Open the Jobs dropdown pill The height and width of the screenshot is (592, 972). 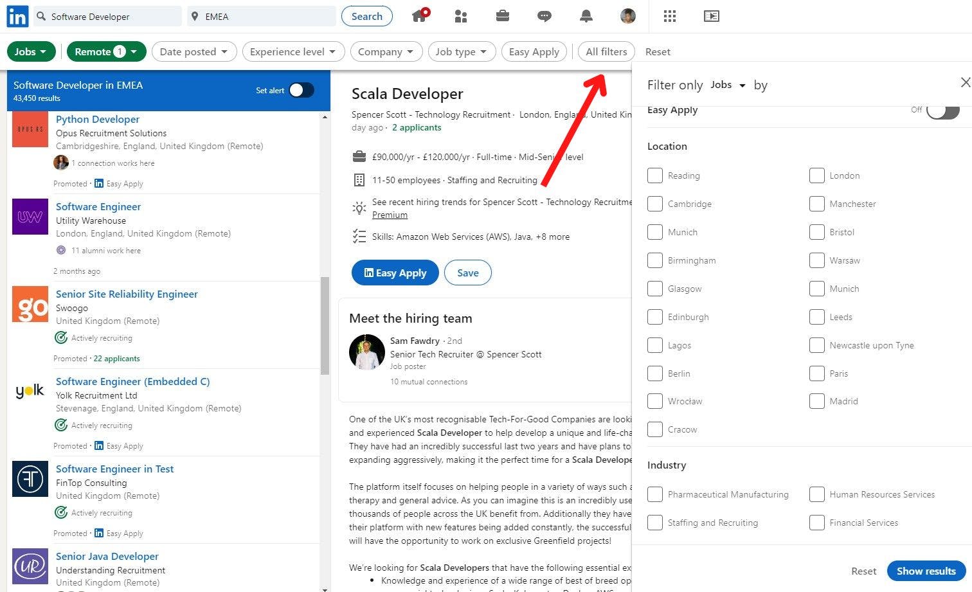coord(31,51)
